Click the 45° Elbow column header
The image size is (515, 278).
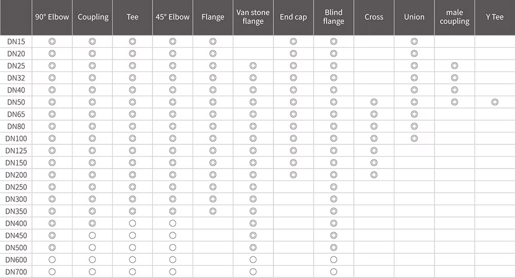[x=173, y=17]
